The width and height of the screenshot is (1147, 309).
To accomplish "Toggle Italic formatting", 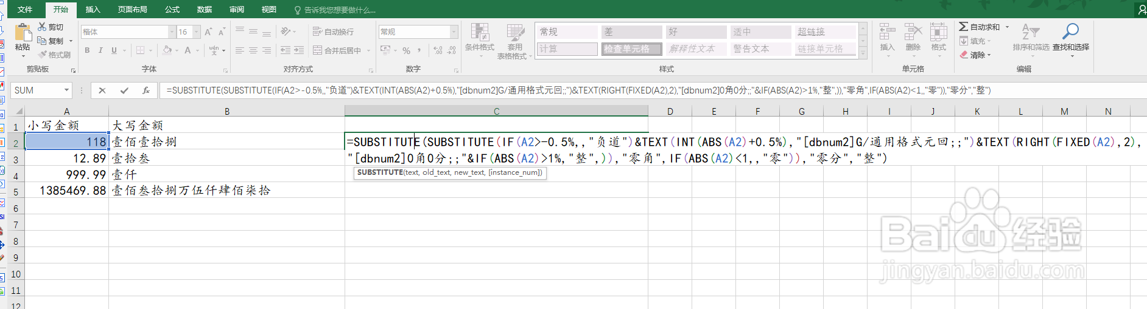I will tap(100, 50).
